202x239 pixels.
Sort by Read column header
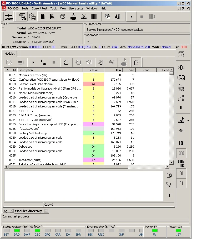(x=146, y=70)
